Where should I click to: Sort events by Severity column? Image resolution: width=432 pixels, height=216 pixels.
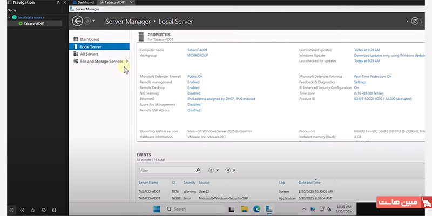click(190, 183)
